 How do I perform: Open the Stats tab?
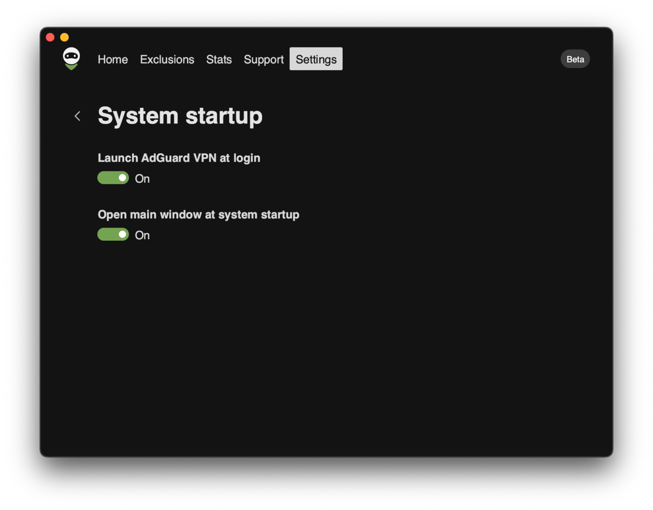(x=219, y=59)
